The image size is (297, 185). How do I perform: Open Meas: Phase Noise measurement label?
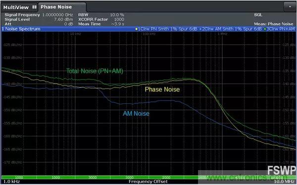coord(274,24)
